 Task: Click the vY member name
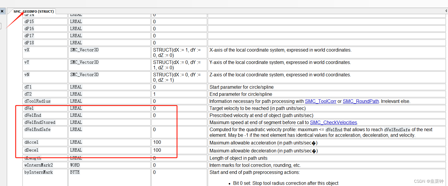[27, 62]
